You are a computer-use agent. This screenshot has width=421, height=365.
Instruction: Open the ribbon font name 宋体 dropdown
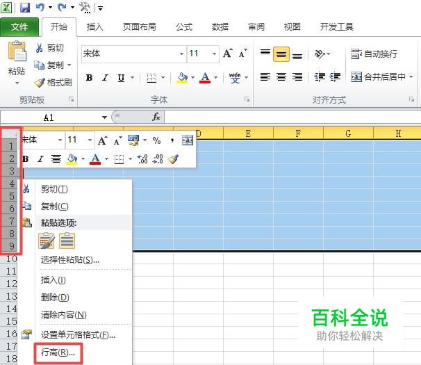pos(181,54)
